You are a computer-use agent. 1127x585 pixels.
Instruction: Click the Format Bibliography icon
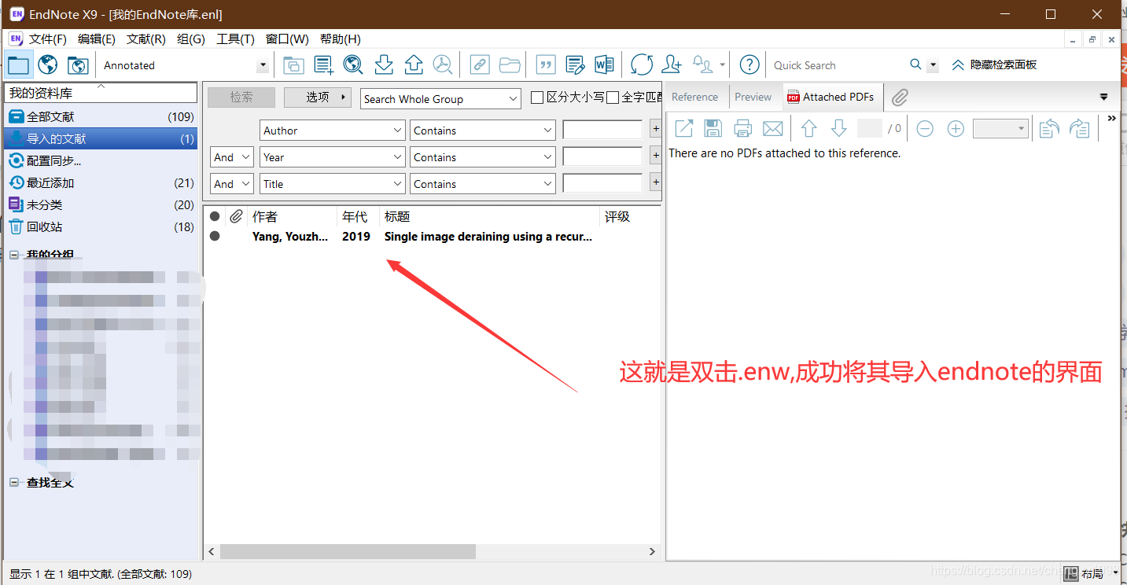(x=575, y=64)
